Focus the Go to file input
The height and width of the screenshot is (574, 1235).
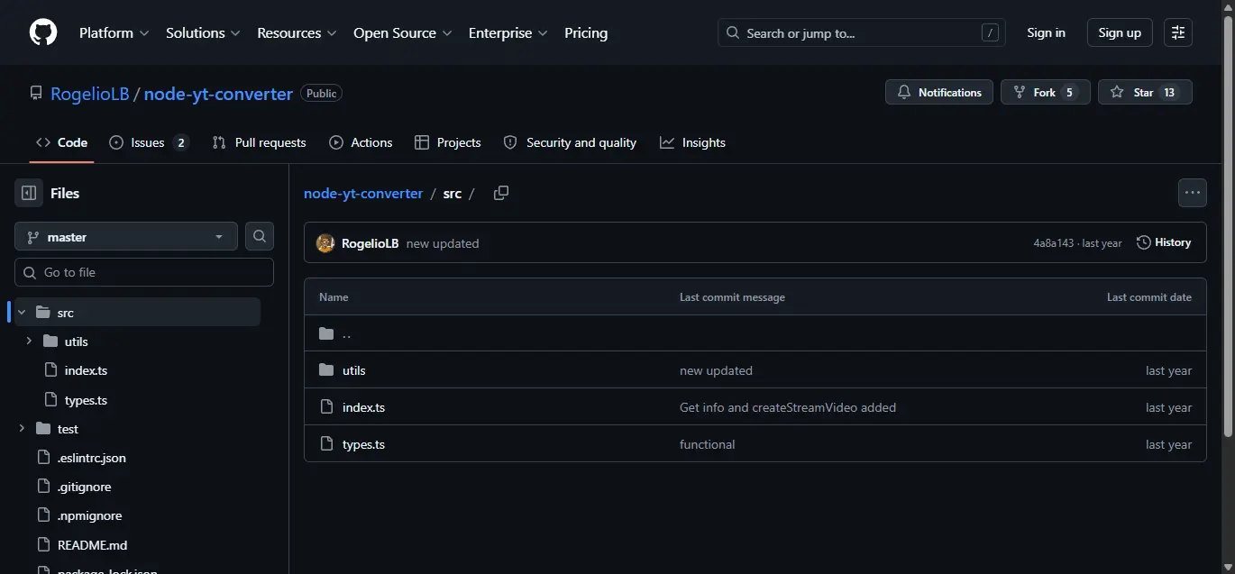pyautogui.click(x=144, y=272)
